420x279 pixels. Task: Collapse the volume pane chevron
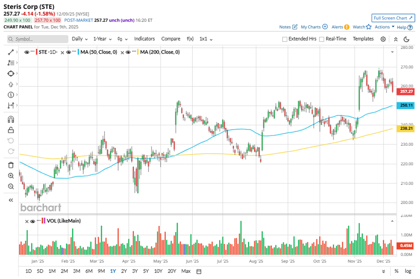click(392, 221)
